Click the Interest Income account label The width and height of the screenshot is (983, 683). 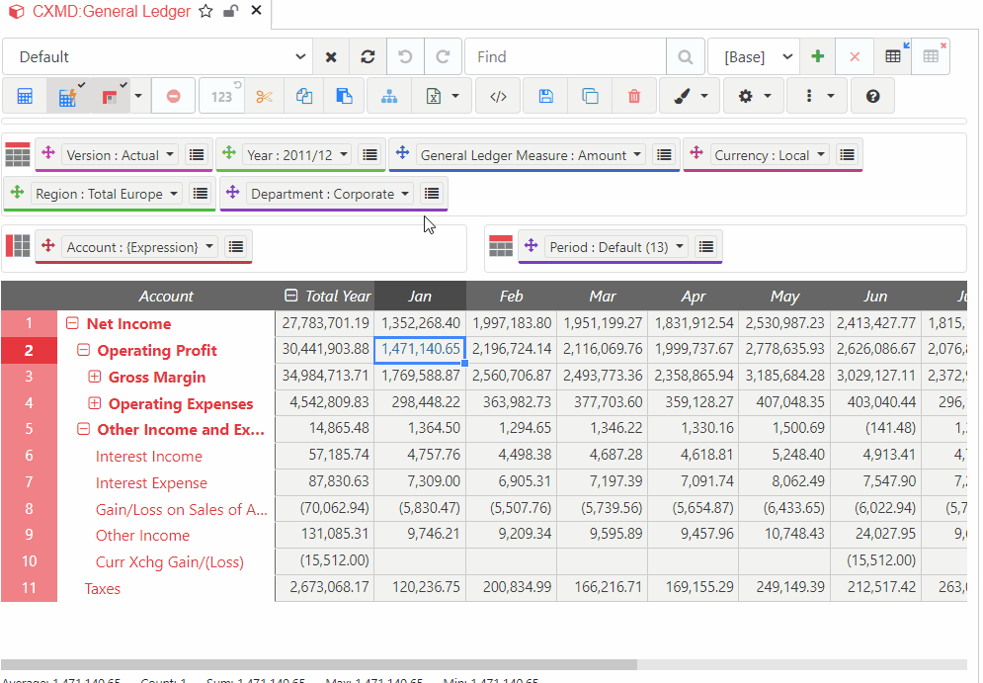click(x=148, y=457)
